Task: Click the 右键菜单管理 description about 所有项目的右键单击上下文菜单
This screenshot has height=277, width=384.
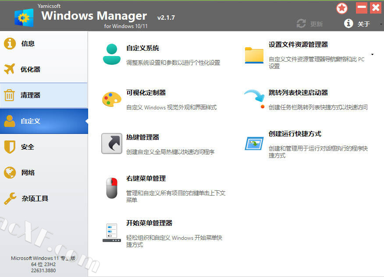Action: 176,196
